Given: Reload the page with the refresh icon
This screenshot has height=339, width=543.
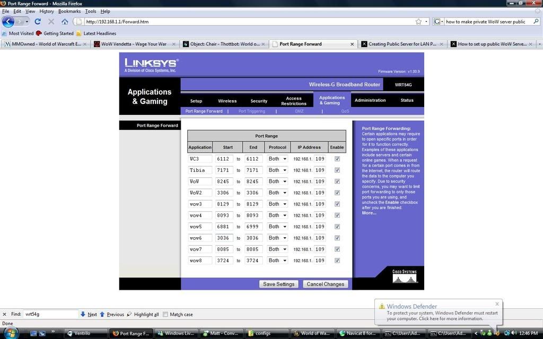Looking at the screenshot, I should pos(38,21).
